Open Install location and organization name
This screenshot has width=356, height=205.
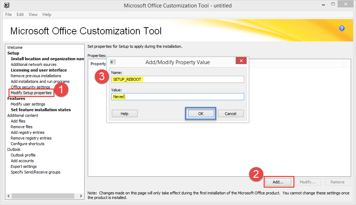47,59
